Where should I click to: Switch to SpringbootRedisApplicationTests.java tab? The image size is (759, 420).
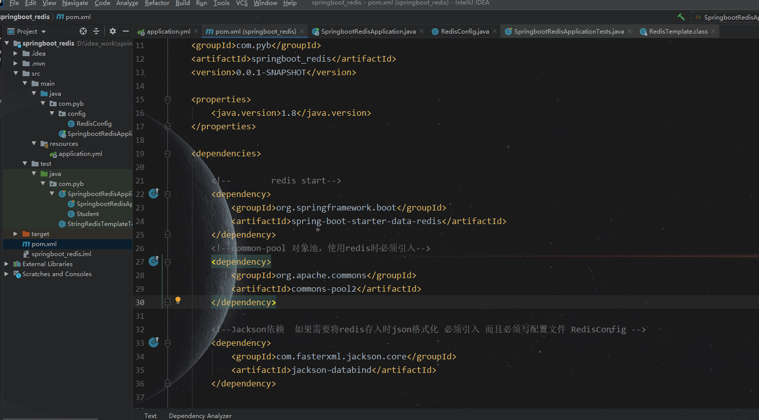[569, 31]
